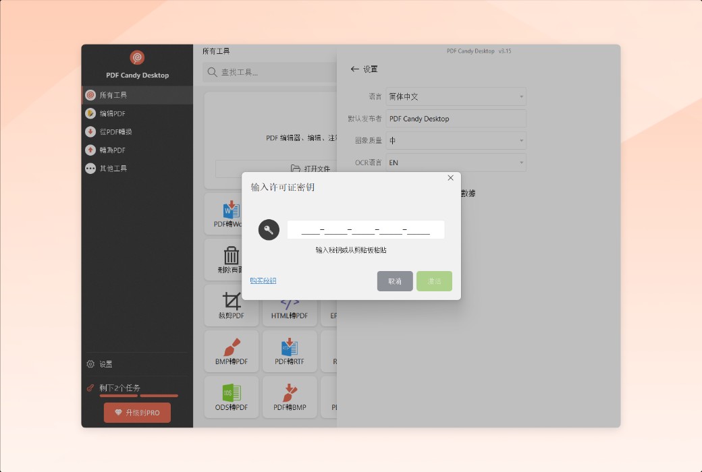Viewport: 702px width, 472px height.
Task: Open the OCR语言 dropdown
Action: pyautogui.click(x=456, y=162)
